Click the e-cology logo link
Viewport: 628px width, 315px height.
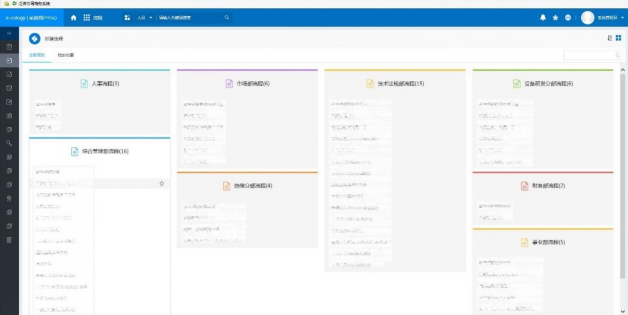point(31,18)
